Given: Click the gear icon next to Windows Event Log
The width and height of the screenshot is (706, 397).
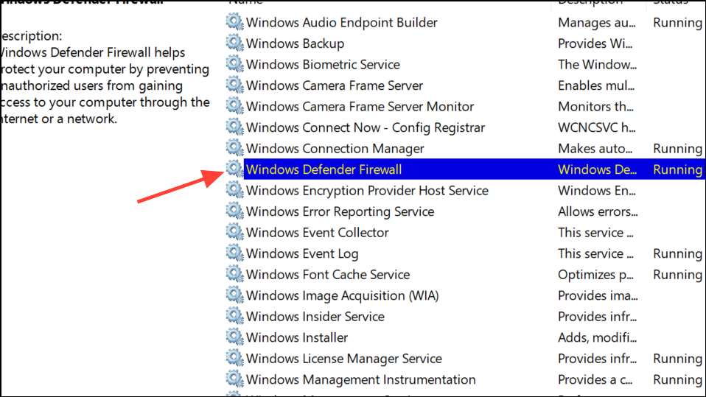Looking at the screenshot, I should tap(234, 253).
